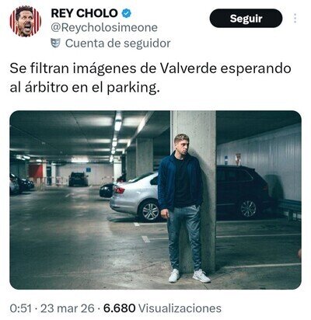Click the mask icon beside Cuenta de seguidor
The image size is (311, 320).
56,43
